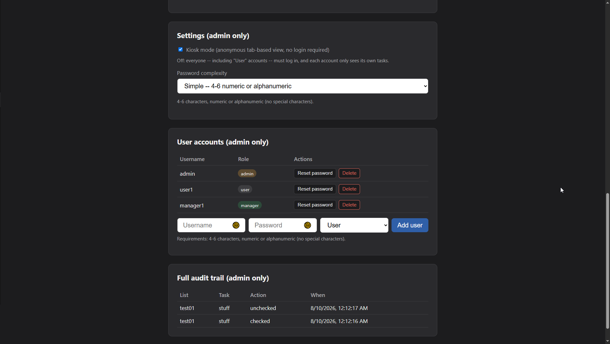Click the 'Kiosk mode' label text
The height and width of the screenshot is (344, 610).
tap(258, 50)
